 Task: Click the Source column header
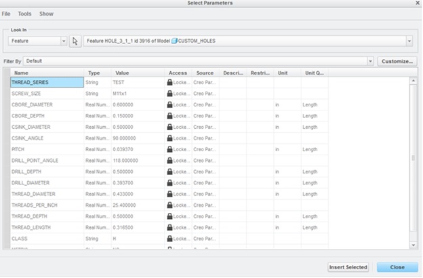pyautogui.click(x=205, y=73)
